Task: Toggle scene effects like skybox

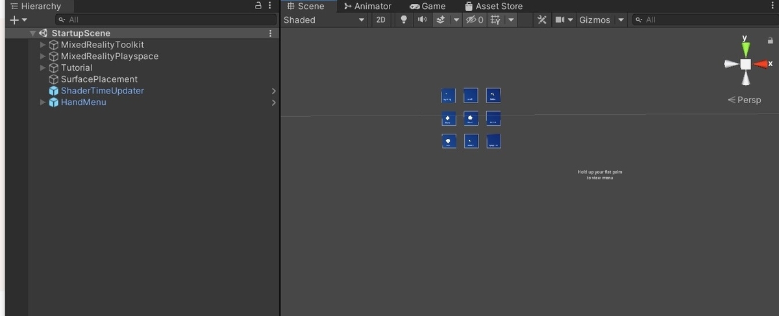Action: 441,20
